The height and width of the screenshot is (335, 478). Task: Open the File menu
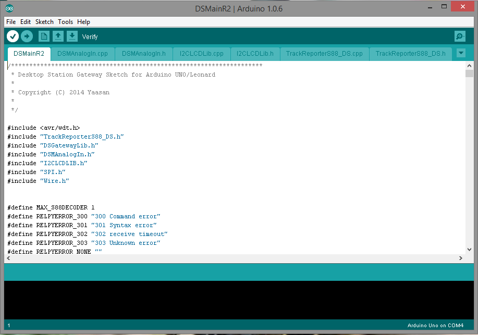point(11,22)
